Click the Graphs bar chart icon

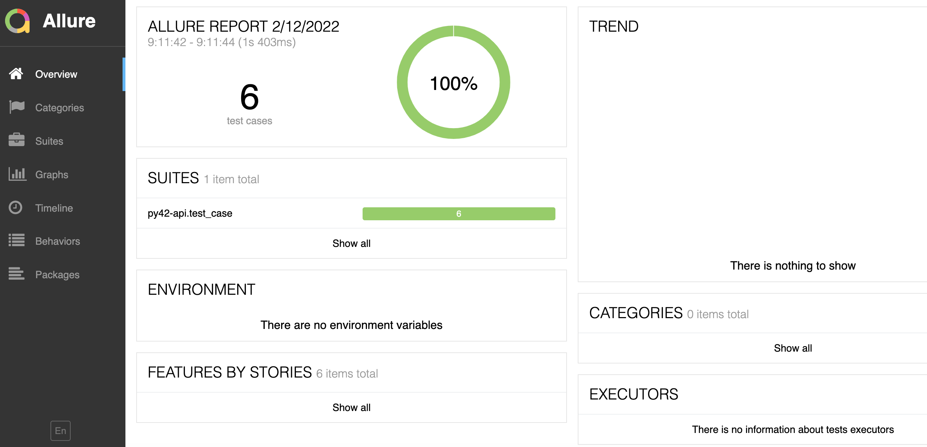coord(17,174)
